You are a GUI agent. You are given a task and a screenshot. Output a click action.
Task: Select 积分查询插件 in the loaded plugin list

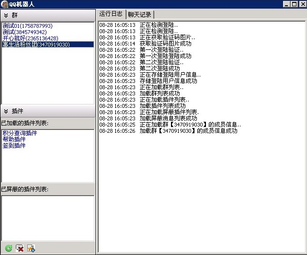pos(20,133)
